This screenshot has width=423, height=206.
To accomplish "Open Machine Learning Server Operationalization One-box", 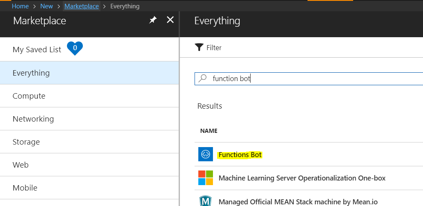I will pyautogui.click(x=302, y=178).
